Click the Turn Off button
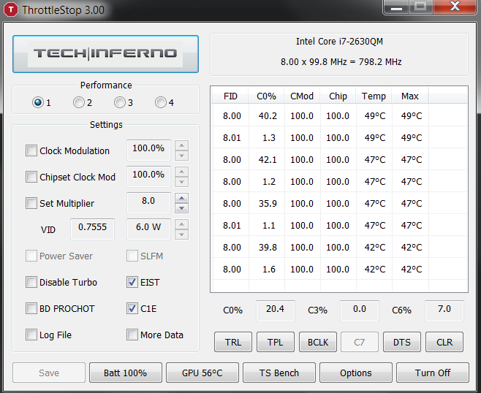This screenshot has width=481, height=393. coord(433,373)
